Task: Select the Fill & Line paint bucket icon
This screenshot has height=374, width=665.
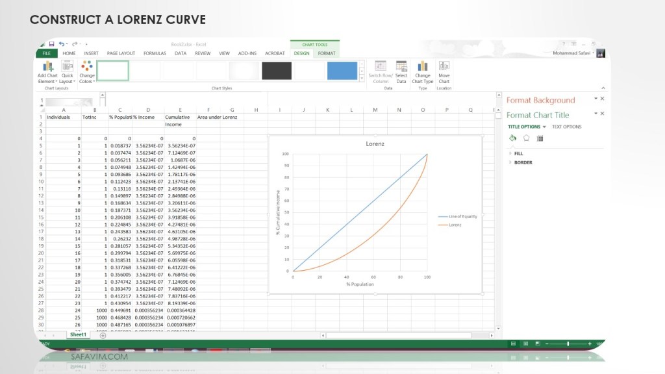Action: click(512, 138)
